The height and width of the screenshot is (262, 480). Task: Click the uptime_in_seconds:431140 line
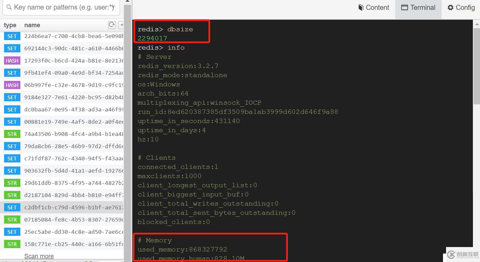pyautogui.click(x=188, y=121)
